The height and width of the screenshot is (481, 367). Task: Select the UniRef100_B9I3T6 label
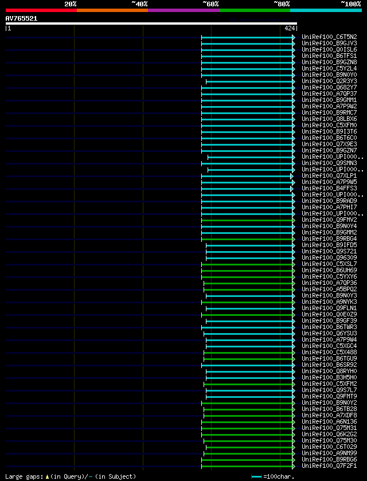329,132
